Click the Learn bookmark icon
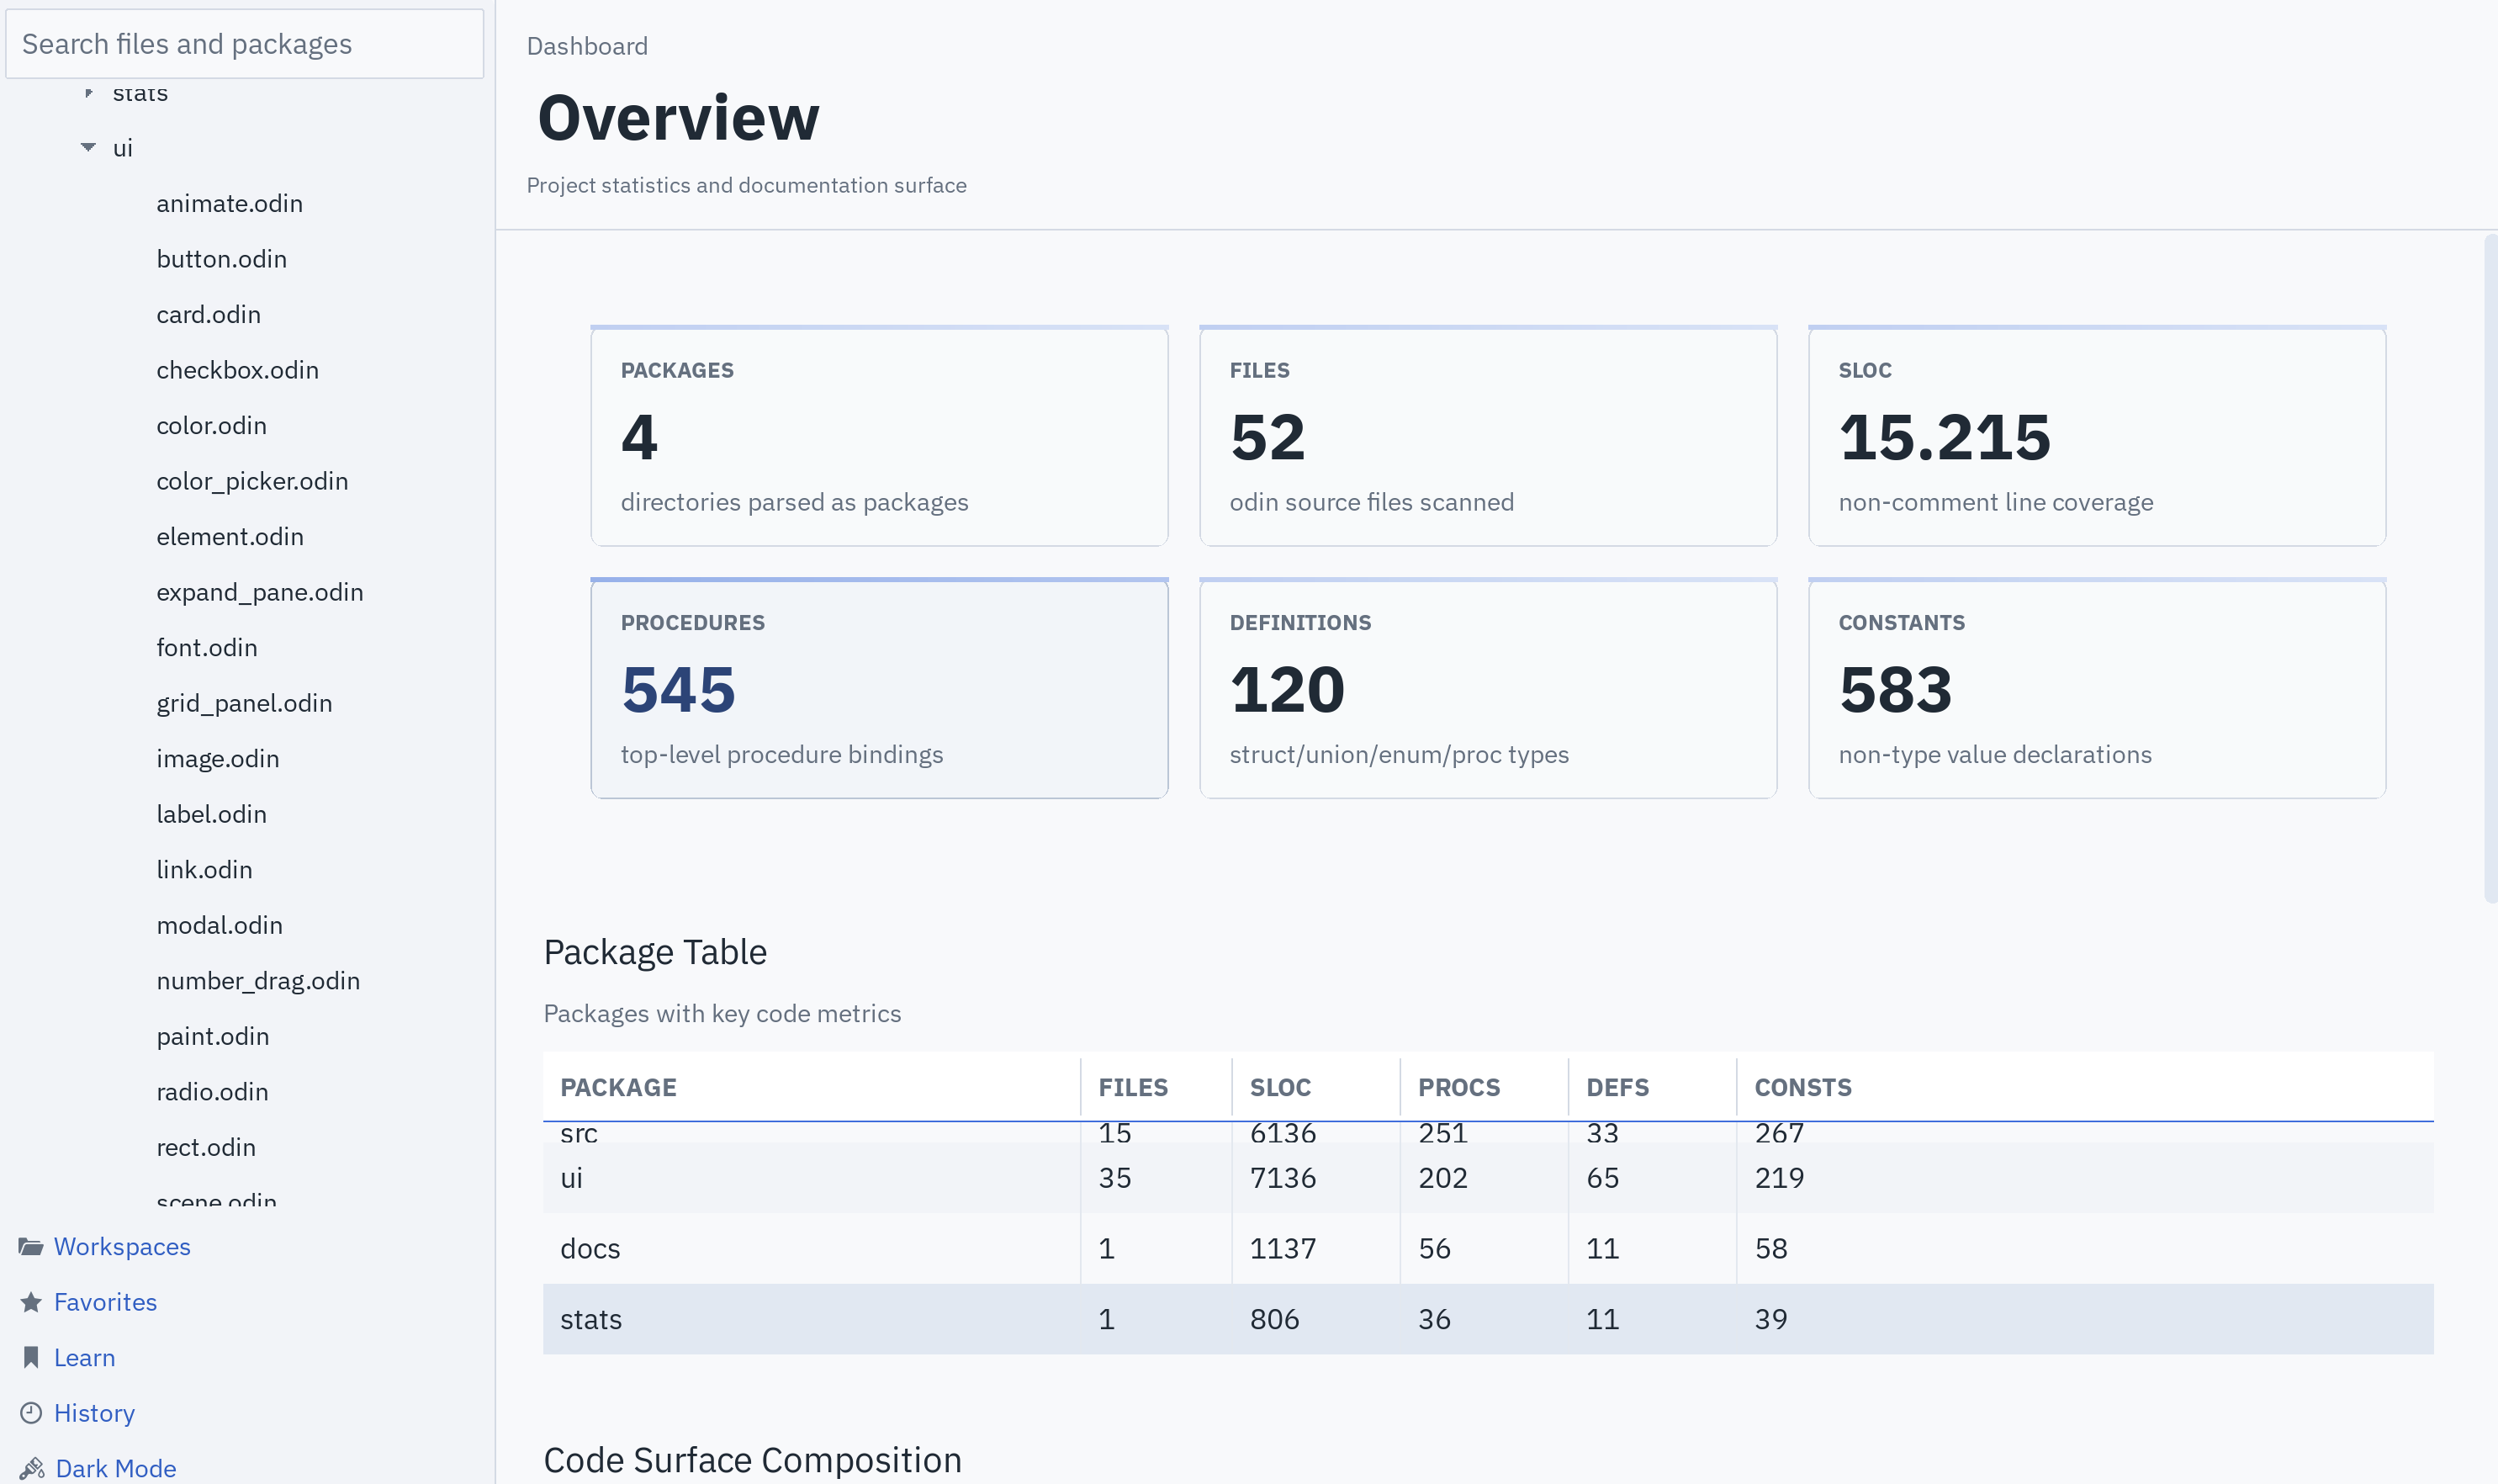 pos(31,1357)
